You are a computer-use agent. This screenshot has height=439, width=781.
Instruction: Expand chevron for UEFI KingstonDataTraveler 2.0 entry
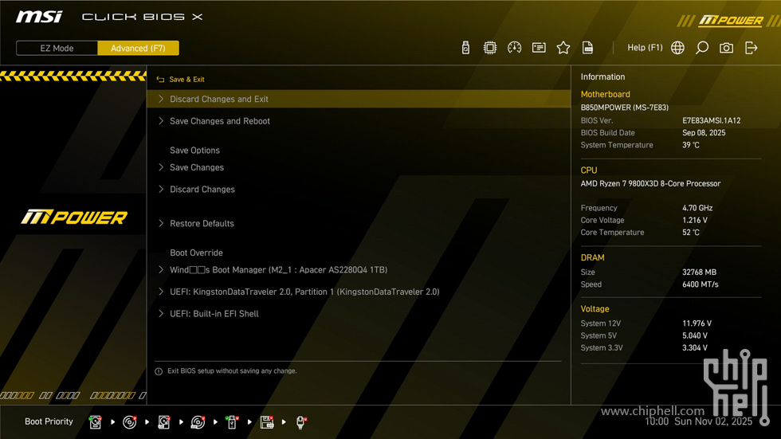click(161, 292)
